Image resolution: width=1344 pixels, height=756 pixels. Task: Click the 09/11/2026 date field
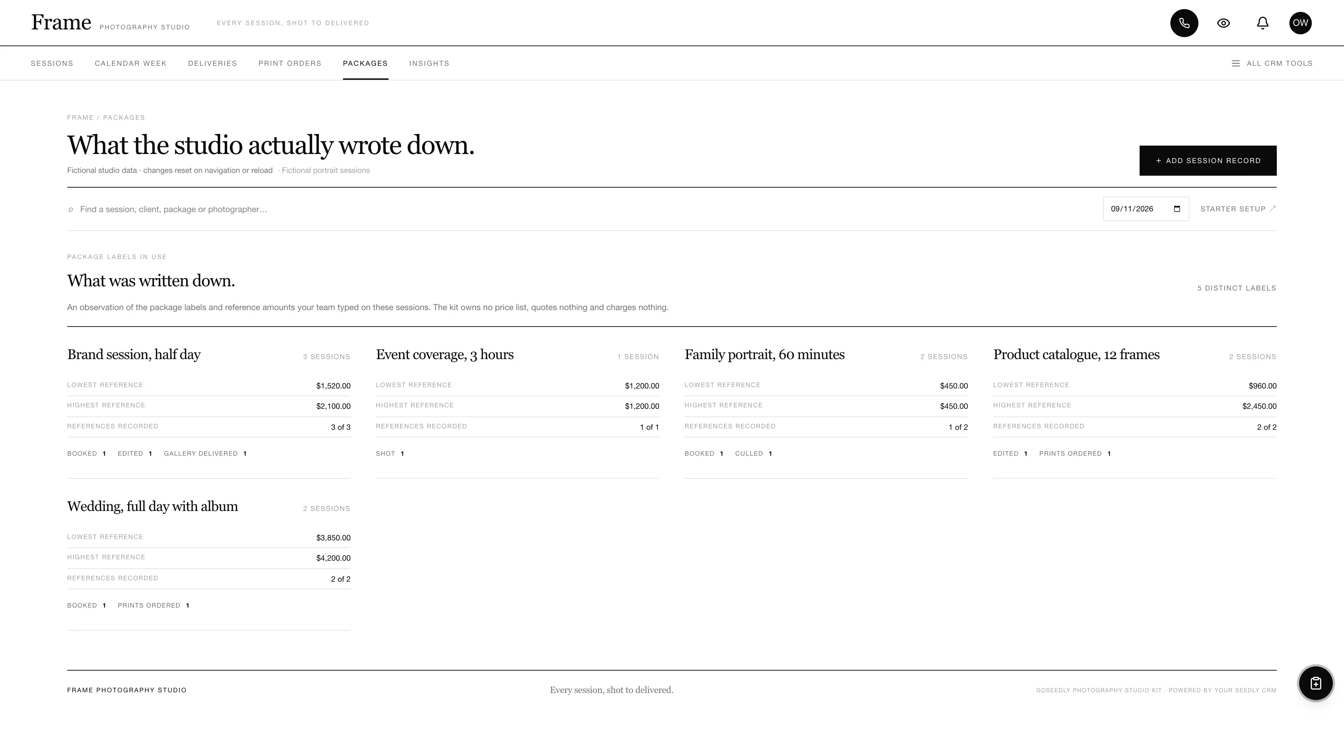(1146, 209)
